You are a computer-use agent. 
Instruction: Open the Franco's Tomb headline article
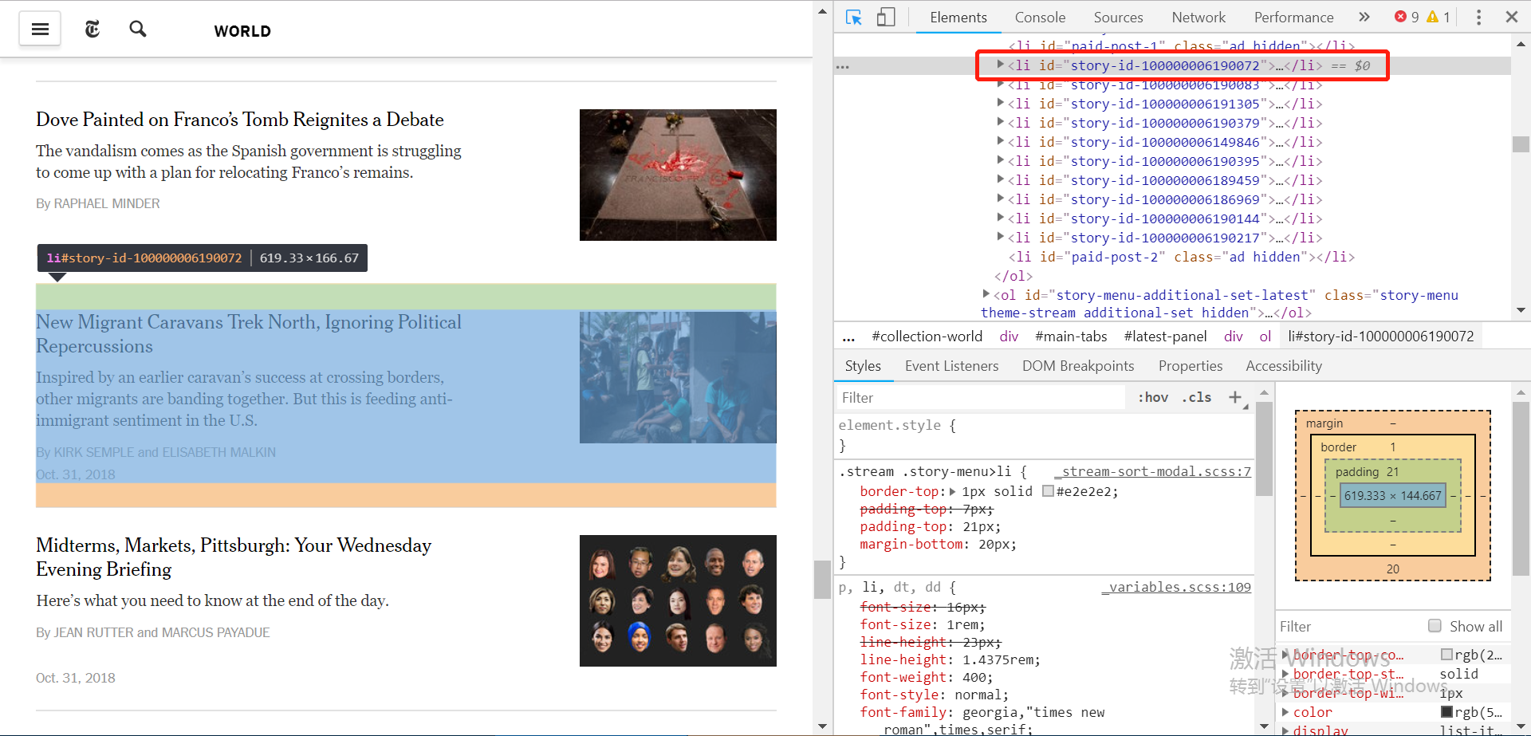tap(239, 120)
